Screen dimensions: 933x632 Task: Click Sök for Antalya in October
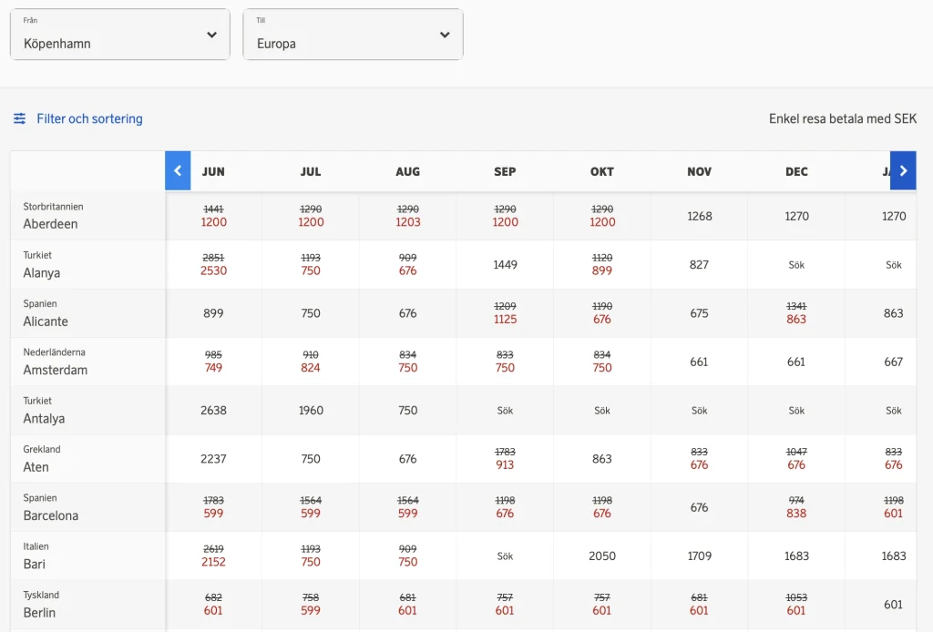coord(601,411)
